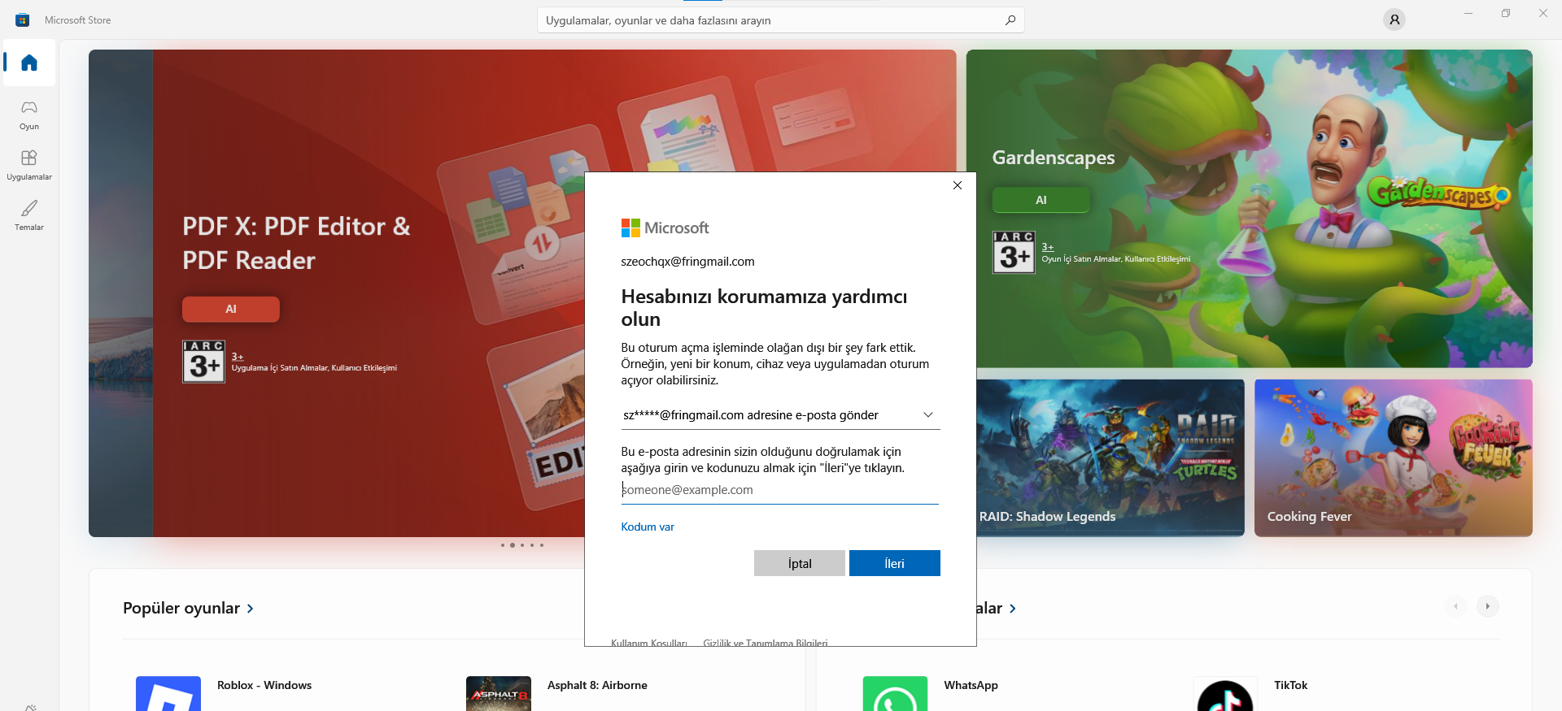Click the szeochqx@fringmail.com account text
This screenshot has width=1562, height=711.
pos(687,262)
